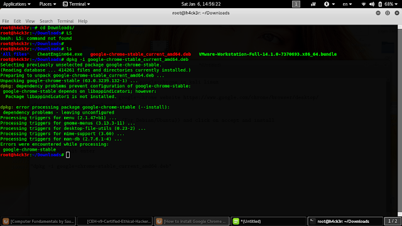
Task: Switch to How to install Google Chrome window
Action: 192,221
